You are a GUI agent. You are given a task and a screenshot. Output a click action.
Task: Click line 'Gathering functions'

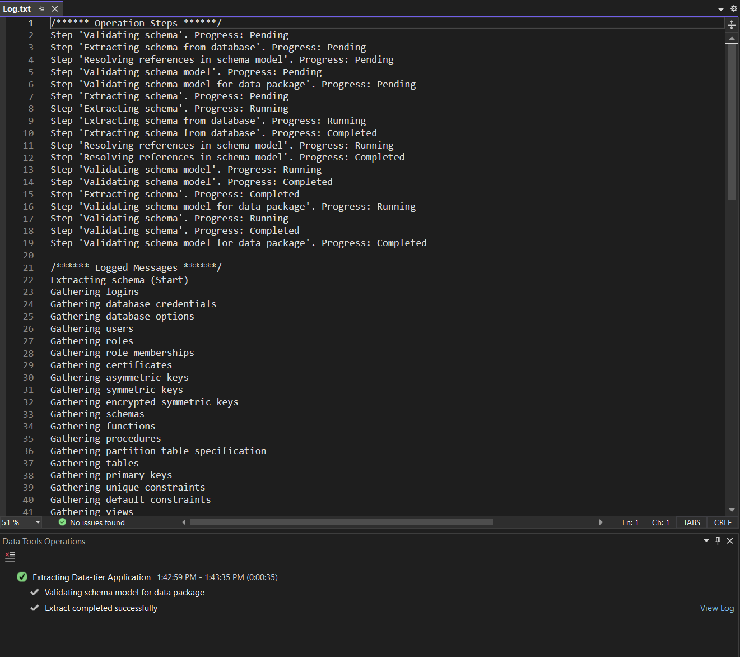tap(103, 426)
